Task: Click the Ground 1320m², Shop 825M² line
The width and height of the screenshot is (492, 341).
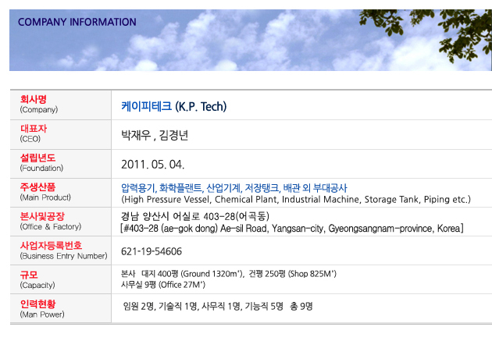Action: coord(229,274)
